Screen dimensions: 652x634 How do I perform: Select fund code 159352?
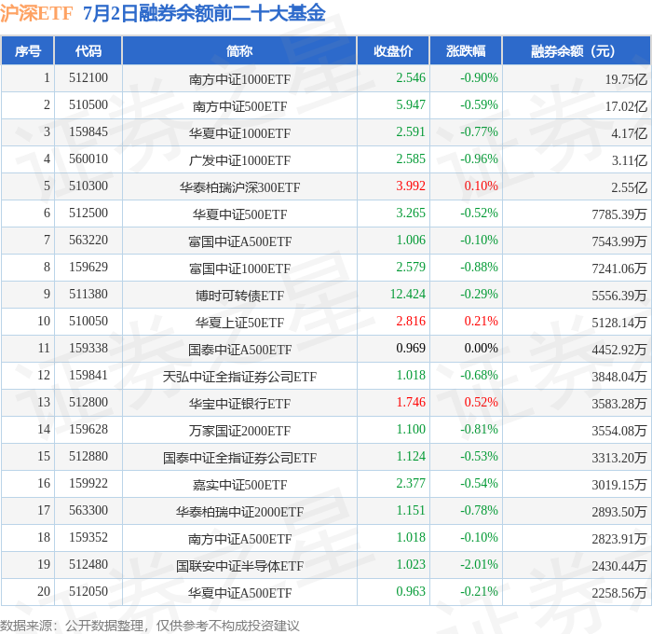(88, 538)
